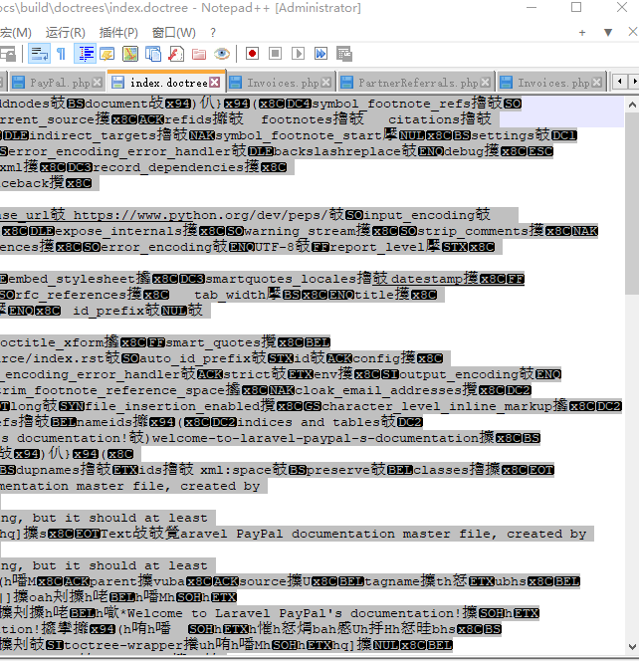Open the Document Map panel icon
Viewport: 639px width, 661px height.
[x=130, y=54]
